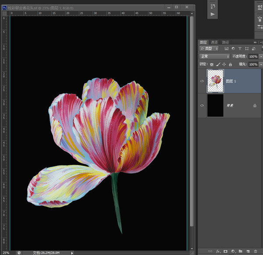The image size is (263, 255).
Task: Open the History panel icon
Action: tap(213, 7)
